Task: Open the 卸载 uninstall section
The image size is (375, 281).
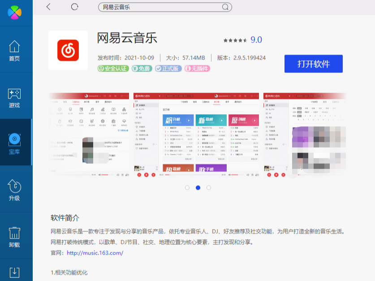Action: click(14, 237)
